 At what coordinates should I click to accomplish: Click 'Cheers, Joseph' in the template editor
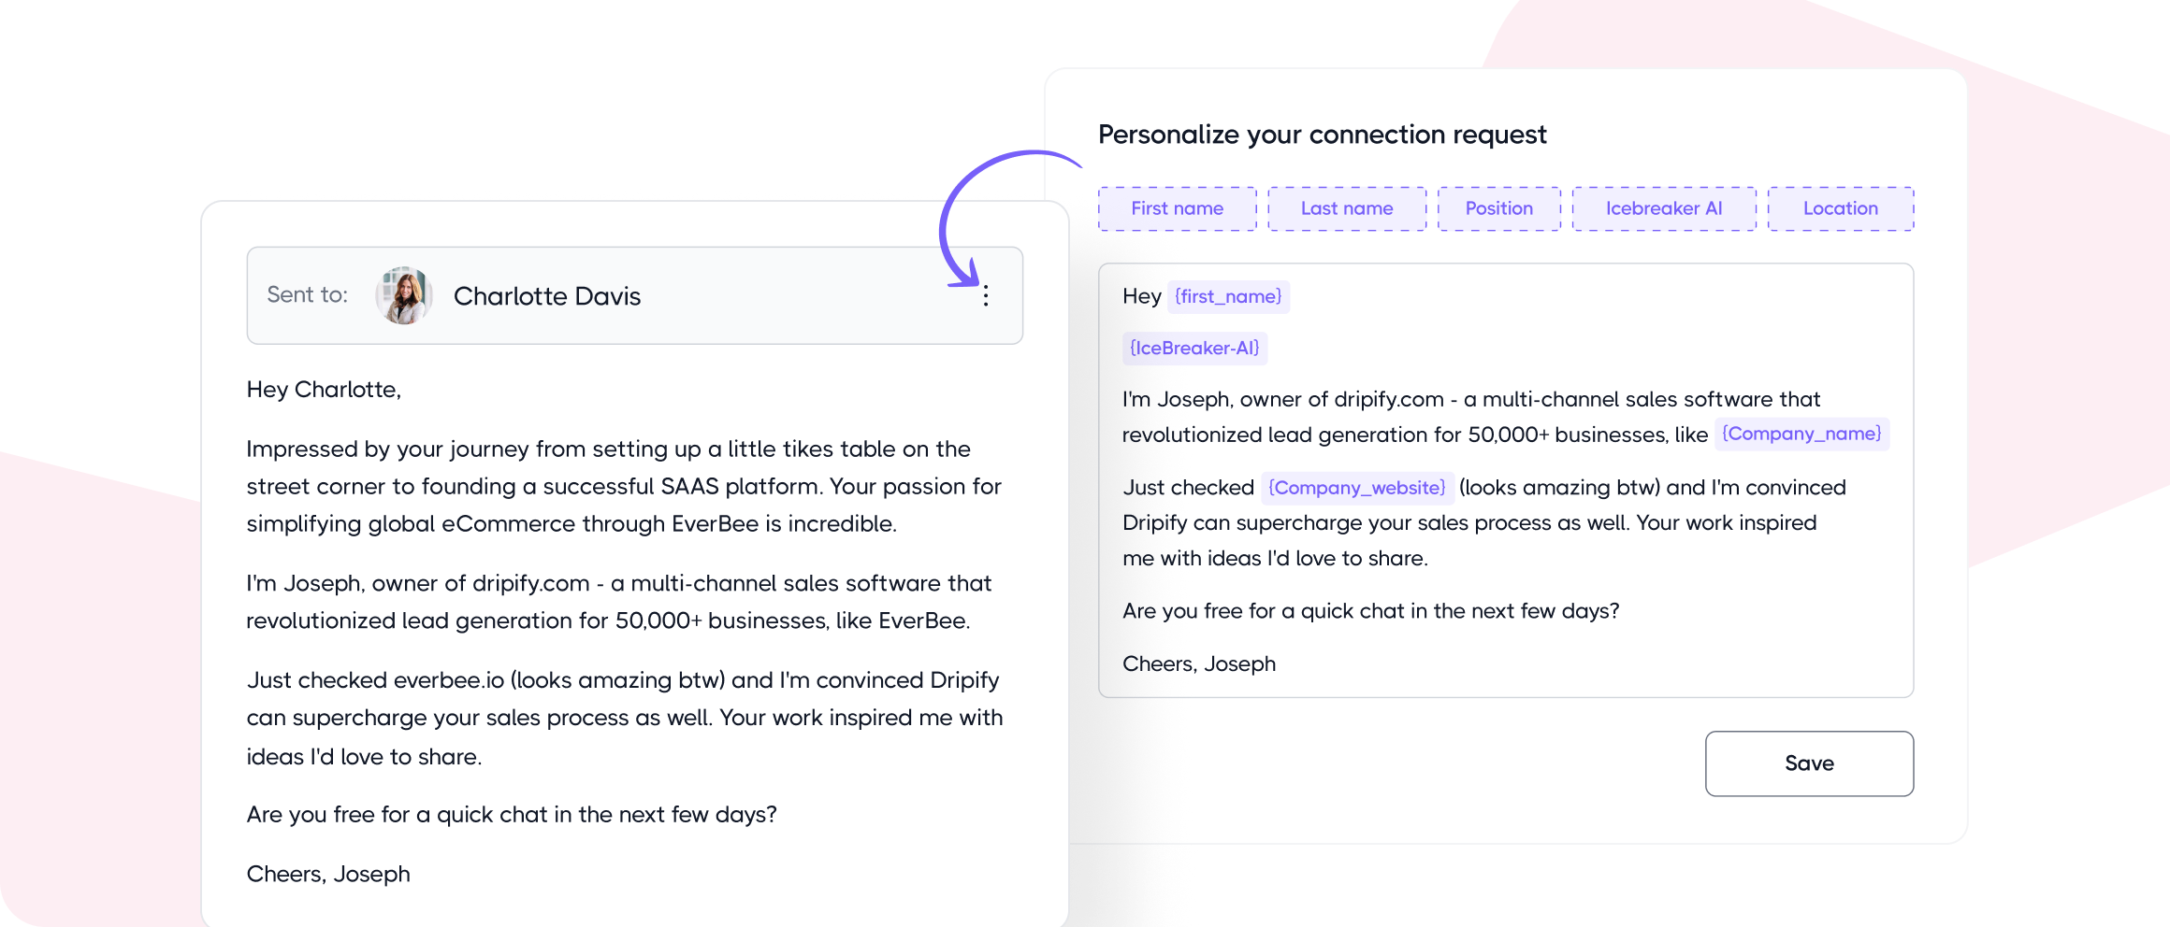point(1198,663)
